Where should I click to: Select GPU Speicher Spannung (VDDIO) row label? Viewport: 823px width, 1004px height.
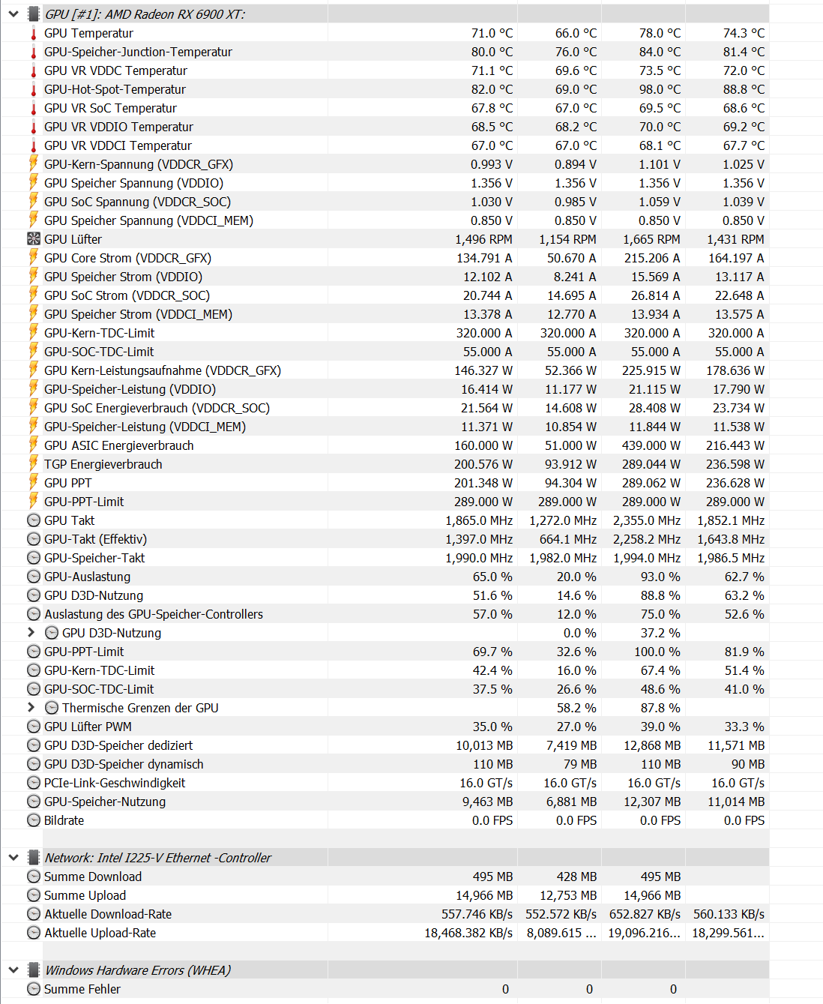133,183
